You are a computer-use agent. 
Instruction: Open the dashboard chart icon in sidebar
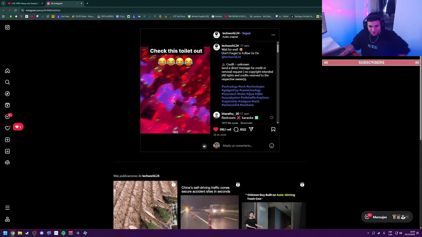(x=7, y=151)
